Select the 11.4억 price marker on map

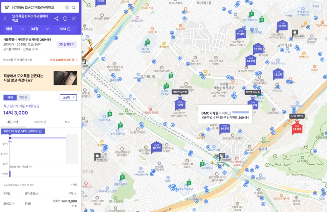[240, 34]
